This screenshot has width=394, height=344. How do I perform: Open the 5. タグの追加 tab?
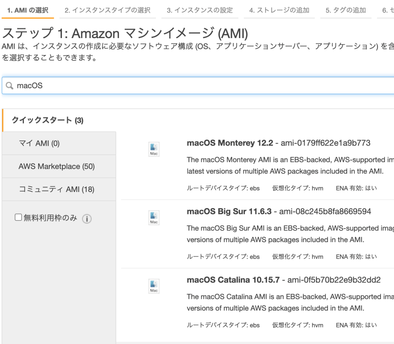346,10
